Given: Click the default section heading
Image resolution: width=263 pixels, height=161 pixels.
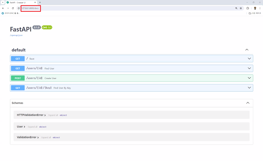Looking at the screenshot, I should (19, 50).
